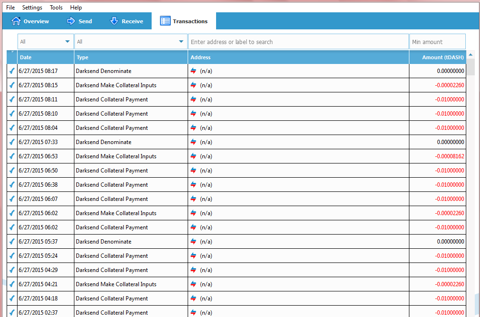This screenshot has height=317, width=480.
Task: Sort by the Type column header
Action: (131, 57)
